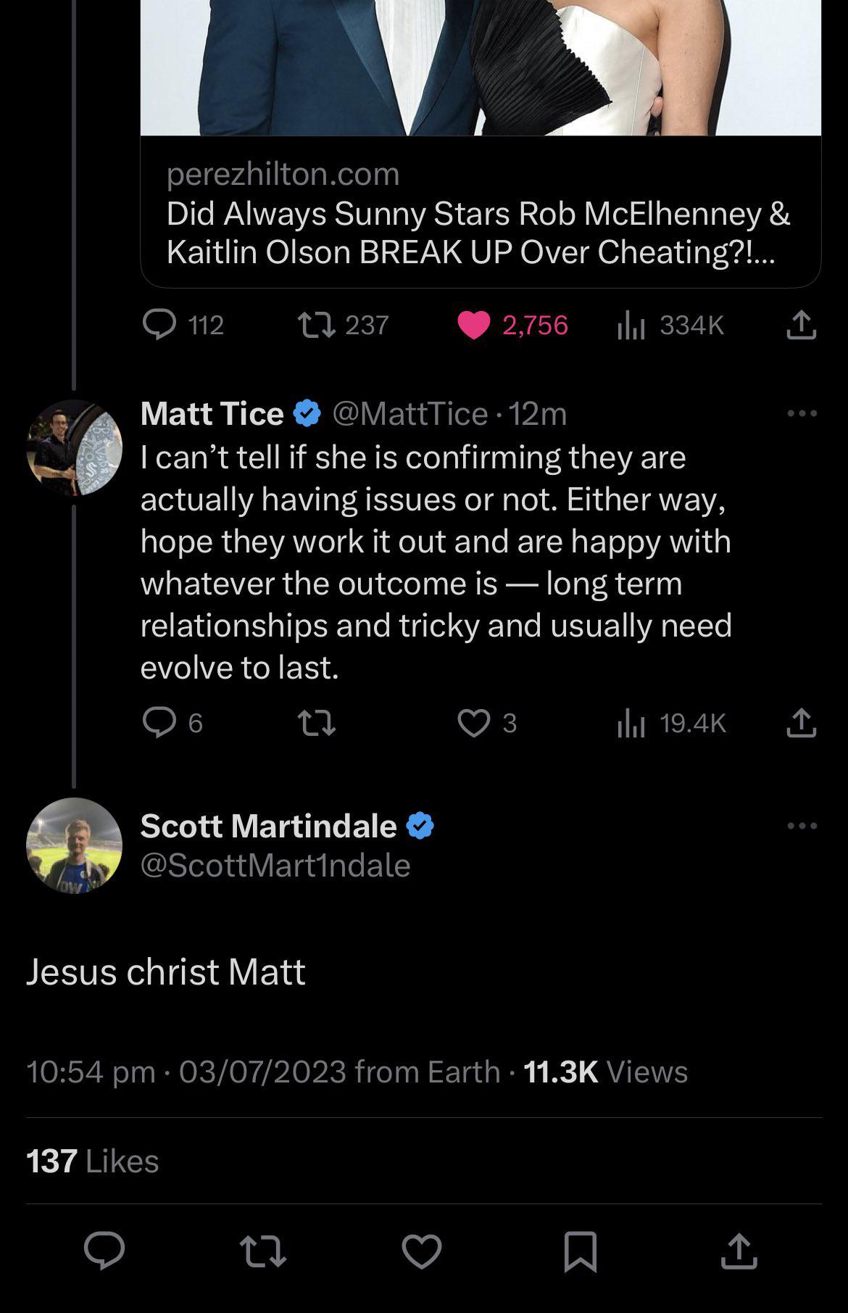Reply to Matt Tice's tweet
Screen dimensions: 848x1313
(x=159, y=723)
